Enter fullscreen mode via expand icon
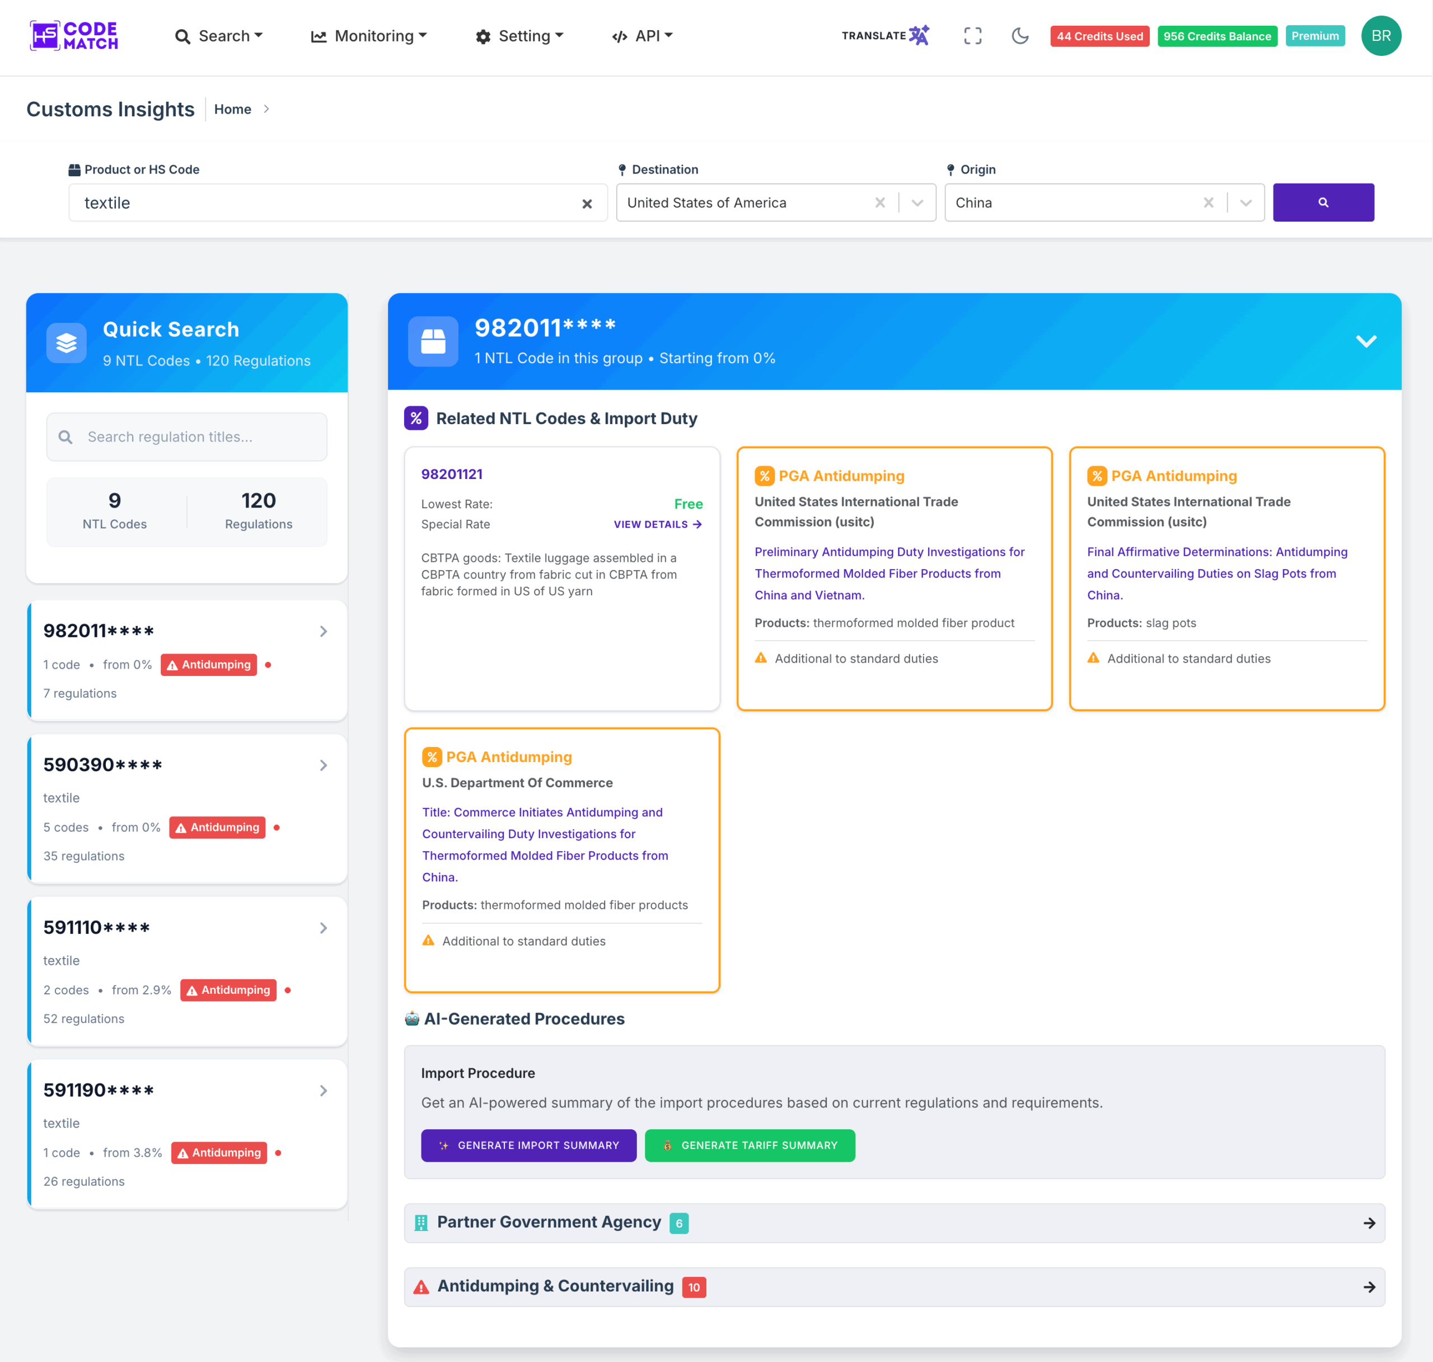Viewport: 1433px width, 1362px height. [x=972, y=36]
